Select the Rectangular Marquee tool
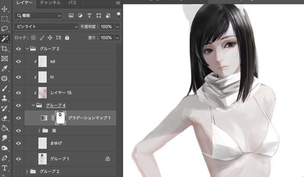Screen dimensions: 304x177 point(5,19)
